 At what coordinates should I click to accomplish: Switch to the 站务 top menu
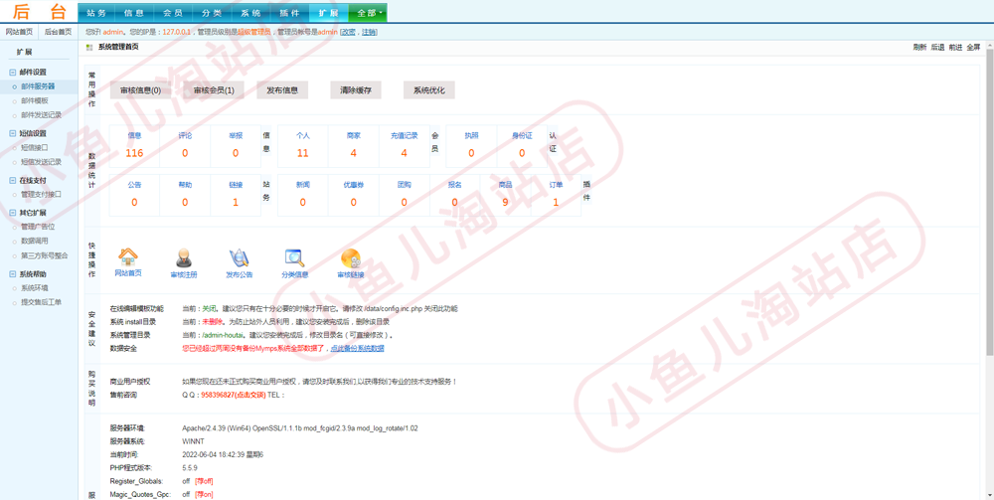97,13
